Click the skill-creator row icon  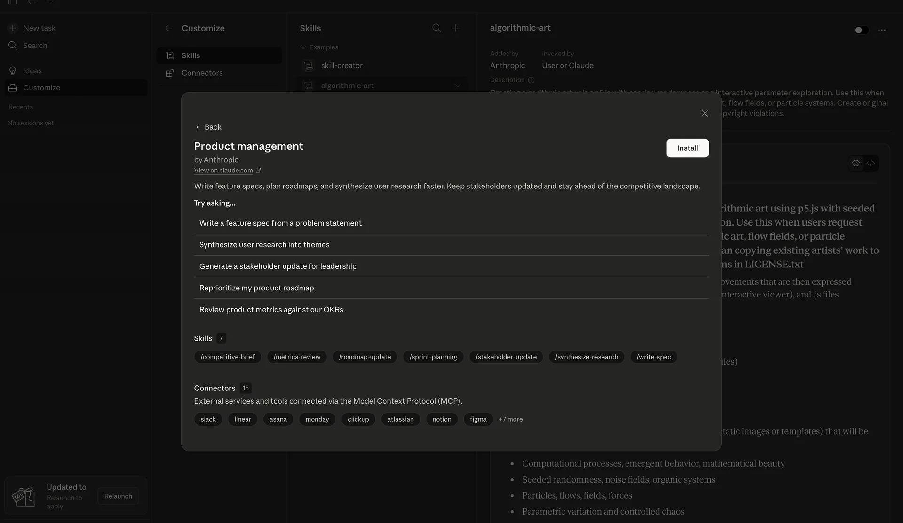click(x=309, y=66)
